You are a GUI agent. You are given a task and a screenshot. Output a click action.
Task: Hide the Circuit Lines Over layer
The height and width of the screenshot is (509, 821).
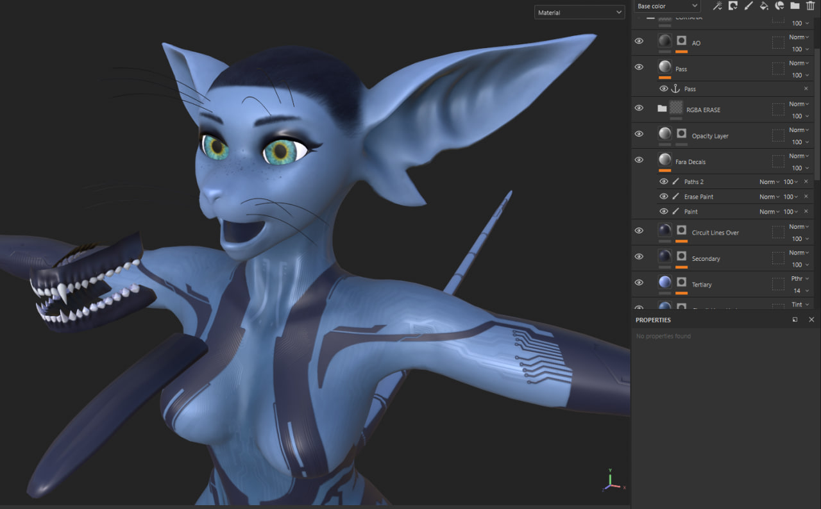639,231
